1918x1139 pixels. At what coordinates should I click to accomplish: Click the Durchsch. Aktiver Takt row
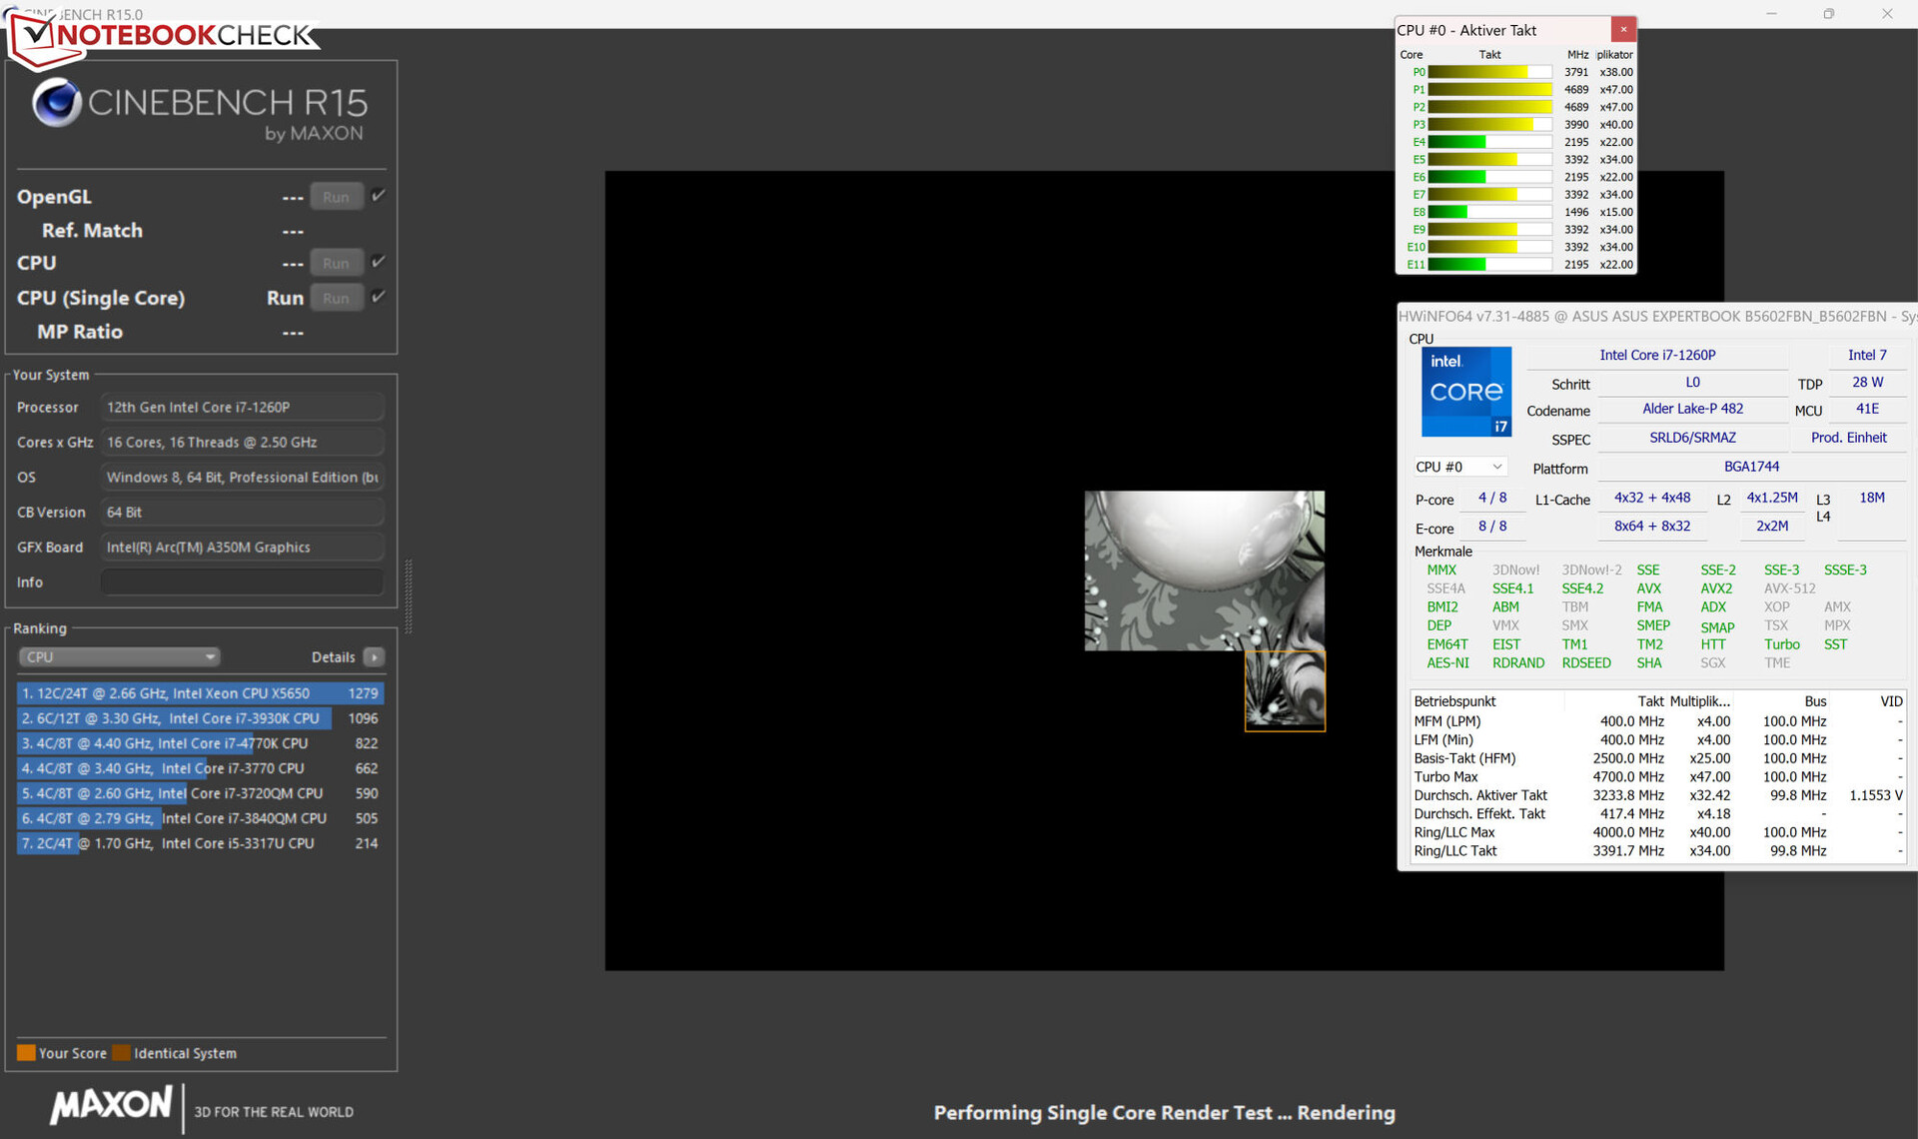tap(1657, 795)
